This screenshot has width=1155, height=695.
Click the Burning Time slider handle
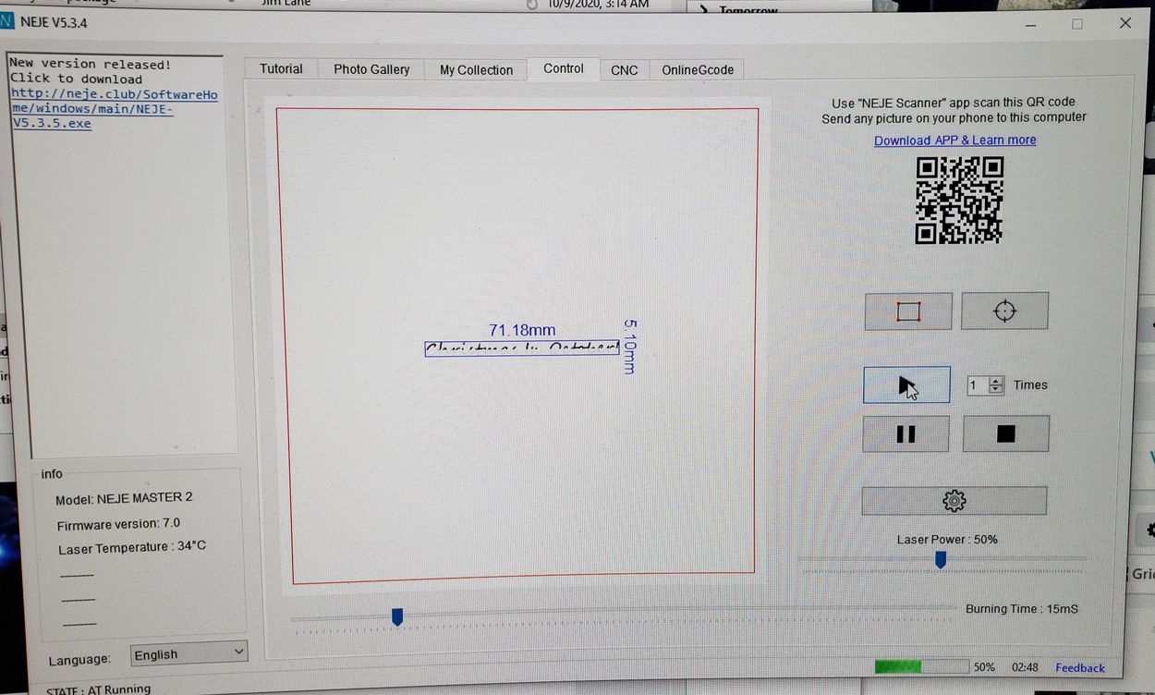tap(397, 616)
